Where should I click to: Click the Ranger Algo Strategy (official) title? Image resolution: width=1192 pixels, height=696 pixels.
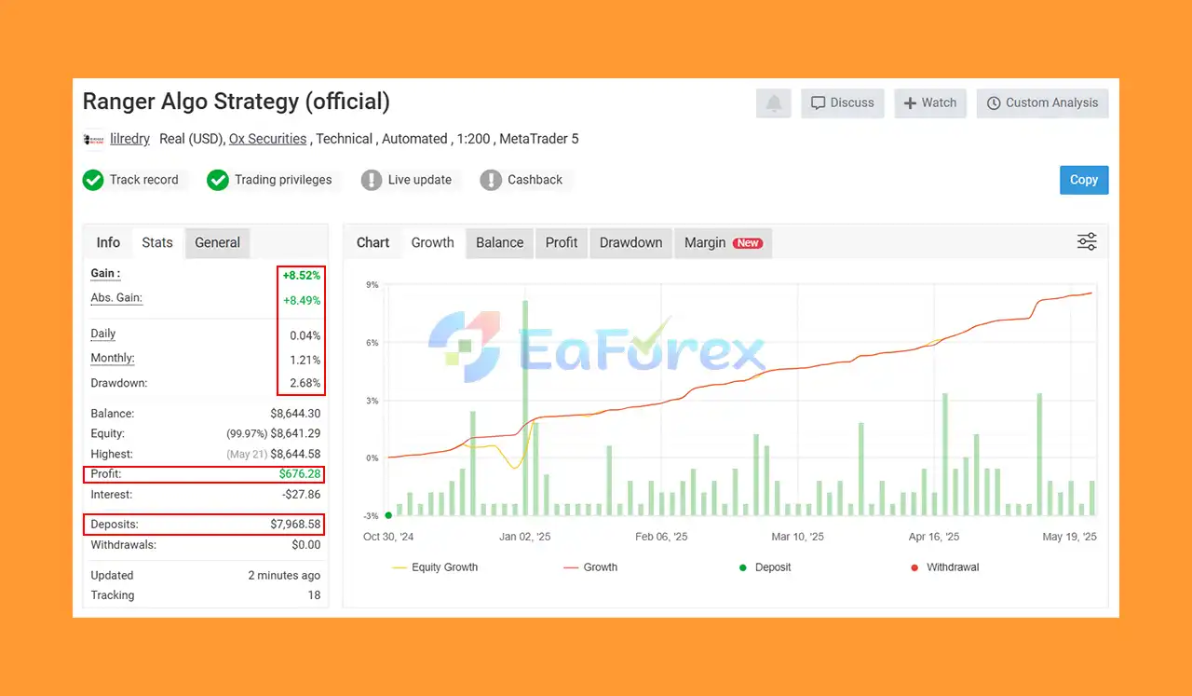pyautogui.click(x=237, y=102)
